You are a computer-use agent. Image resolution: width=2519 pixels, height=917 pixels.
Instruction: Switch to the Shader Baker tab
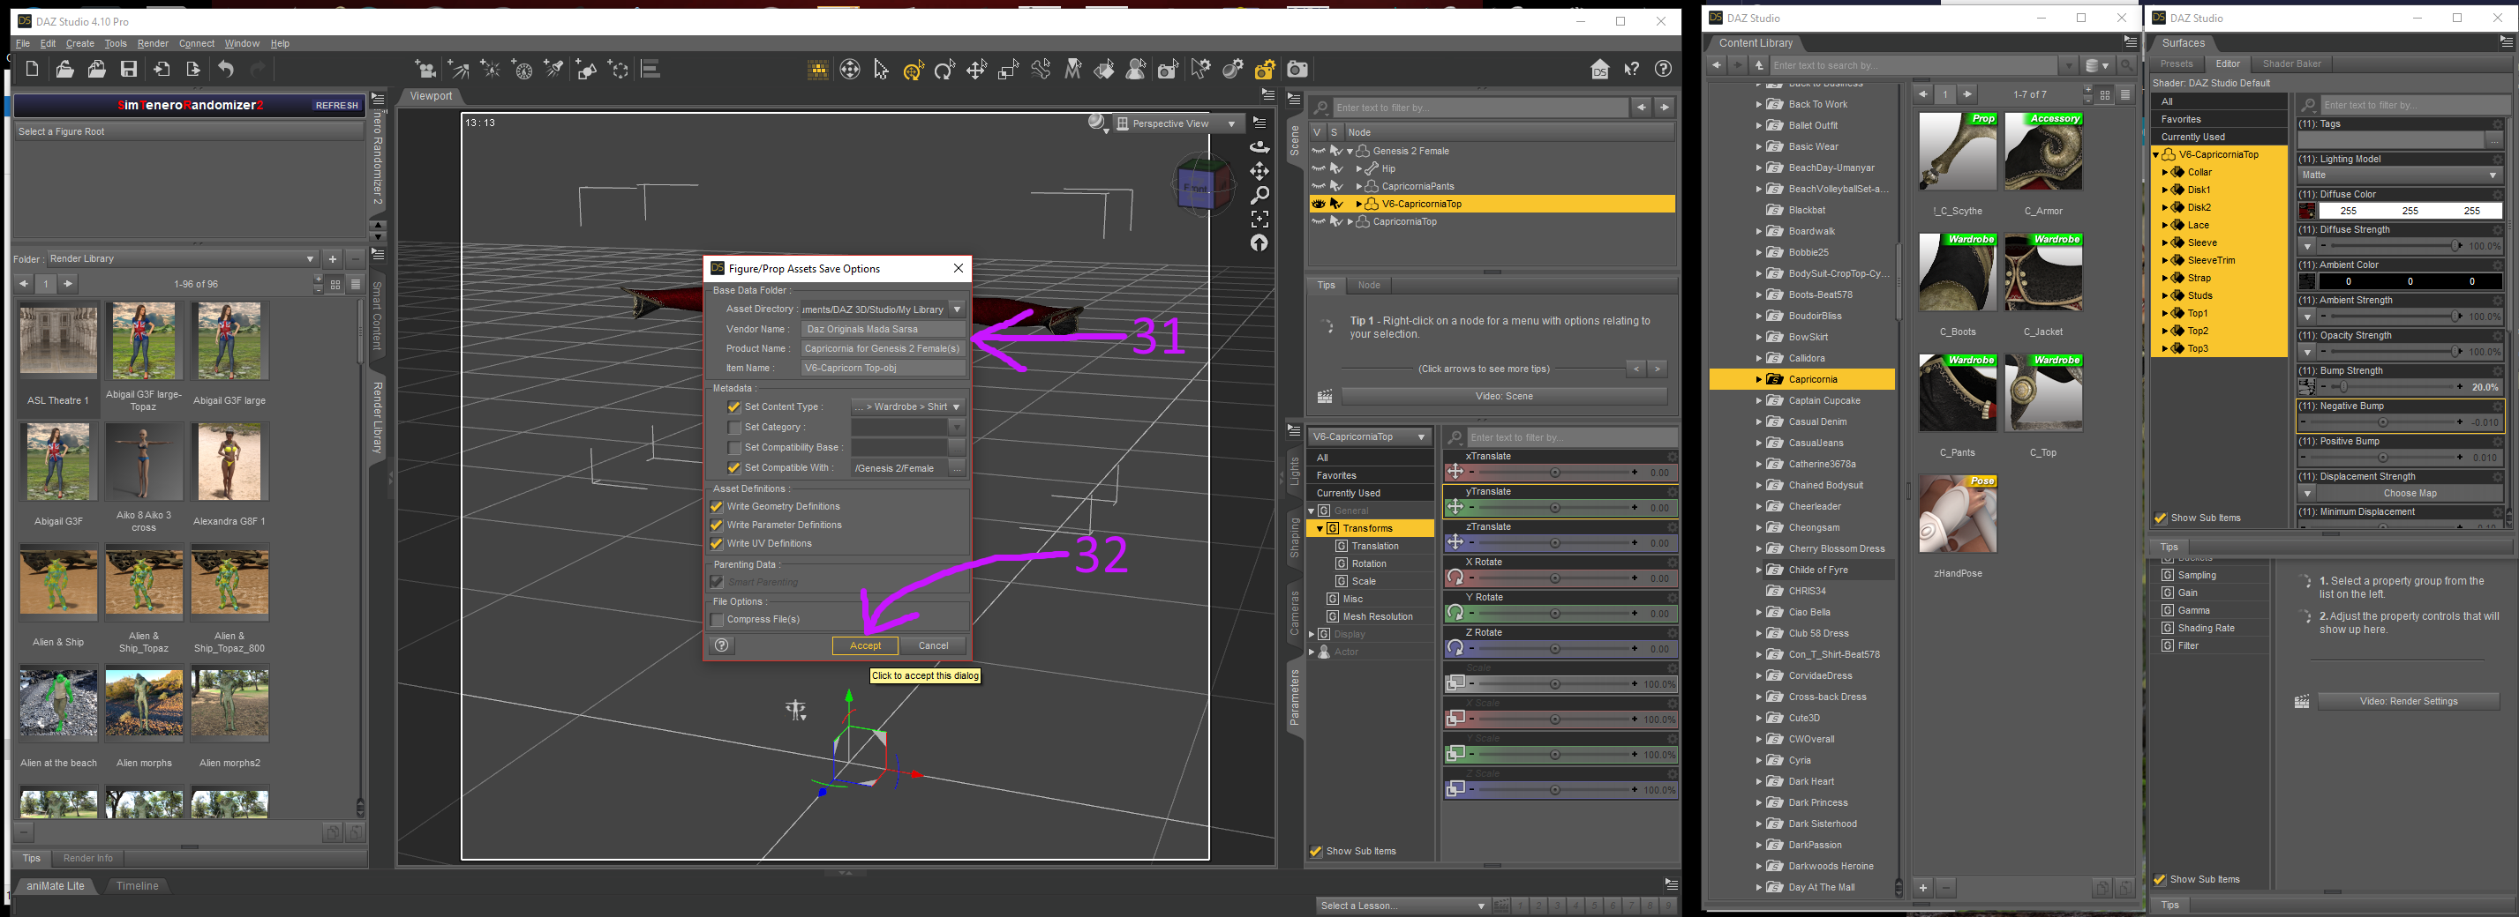(2291, 64)
